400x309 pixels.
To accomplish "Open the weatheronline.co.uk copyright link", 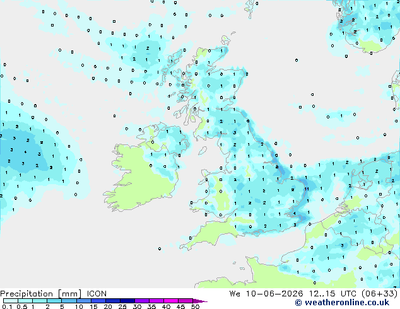I will [342, 303].
